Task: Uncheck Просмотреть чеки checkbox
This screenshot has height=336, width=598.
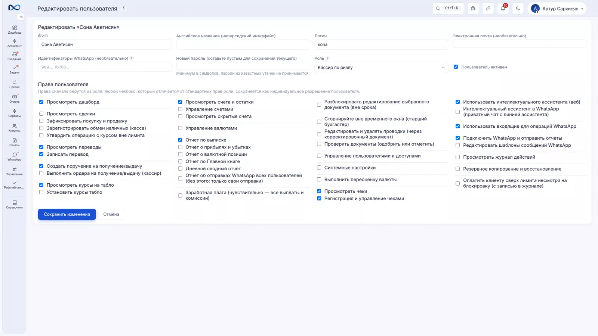Action: tap(319, 191)
